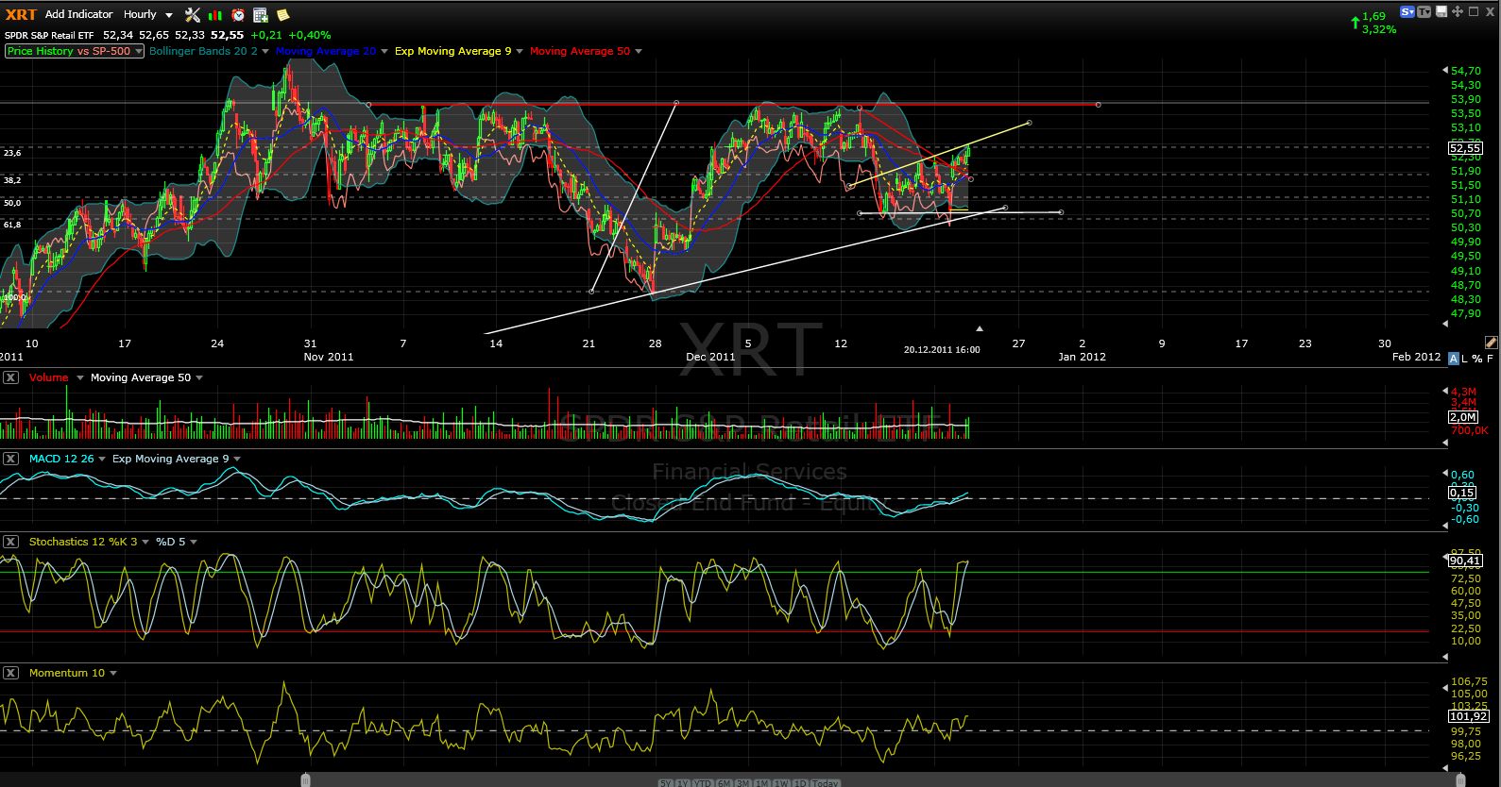Image resolution: width=1501 pixels, height=787 pixels.
Task: Remove the Momentum indicator panel
Action: pyautogui.click(x=10, y=673)
